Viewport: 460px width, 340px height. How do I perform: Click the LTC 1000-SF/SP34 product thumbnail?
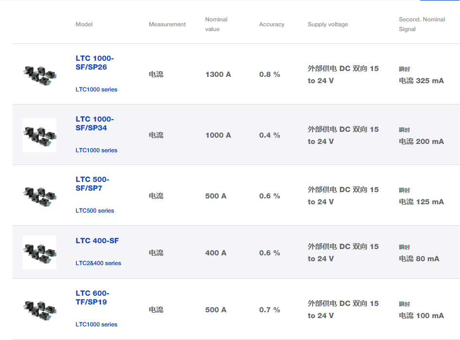39,135
